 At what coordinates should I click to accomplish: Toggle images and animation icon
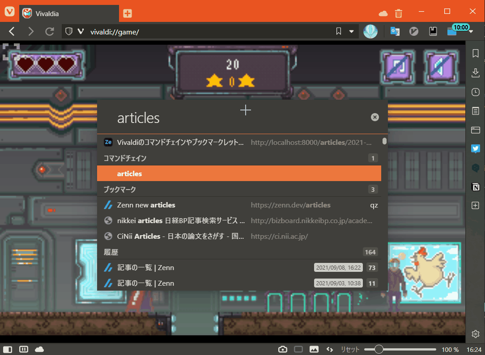click(314, 350)
